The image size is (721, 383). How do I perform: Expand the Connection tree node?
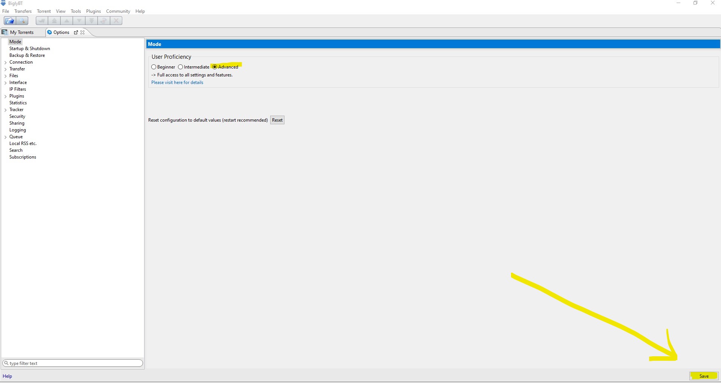tap(5, 63)
